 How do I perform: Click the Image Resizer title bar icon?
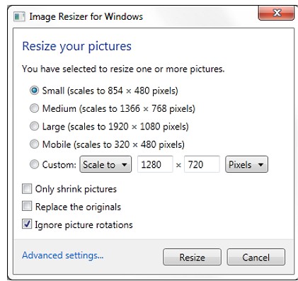point(19,17)
